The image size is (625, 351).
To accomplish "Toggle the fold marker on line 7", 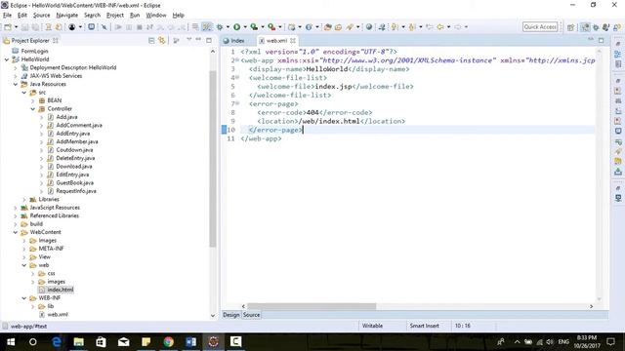I will [x=237, y=103].
